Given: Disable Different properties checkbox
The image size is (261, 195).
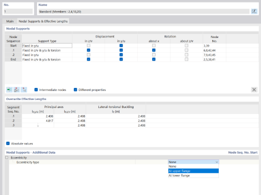Looking at the screenshot, I should click(75, 89).
